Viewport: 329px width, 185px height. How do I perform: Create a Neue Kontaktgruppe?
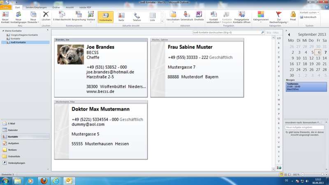pos(19,16)
